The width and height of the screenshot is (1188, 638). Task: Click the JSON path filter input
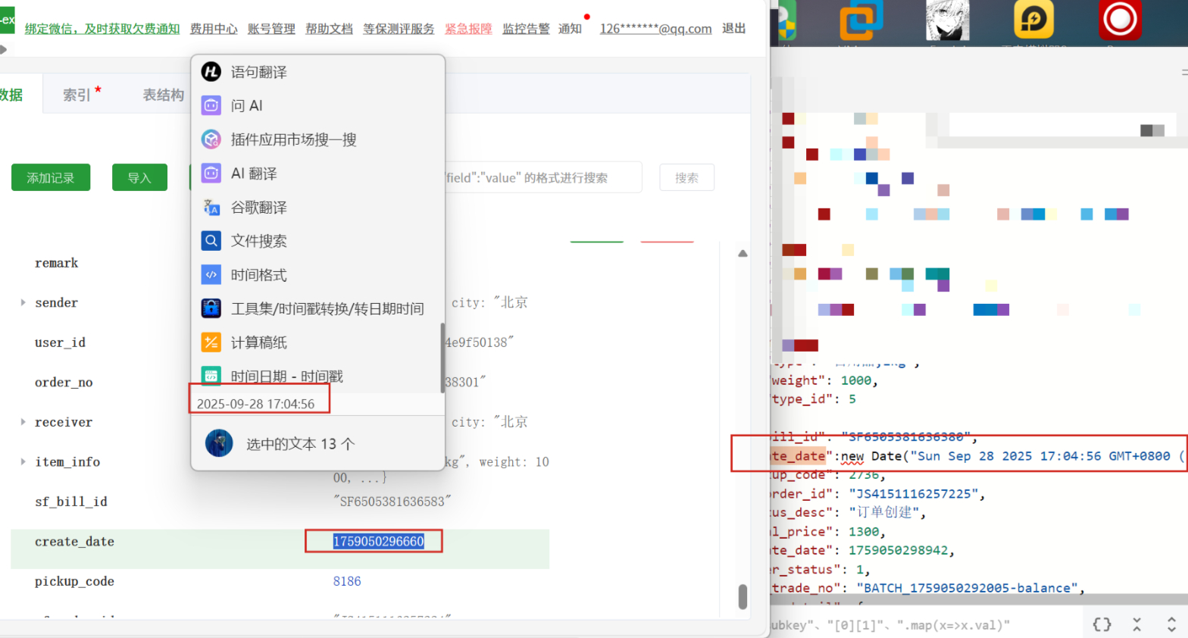coord(924,625)
